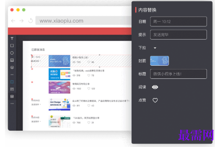Select the highlighted blue frame tool
Screen dimensions: 221x147
12,82
